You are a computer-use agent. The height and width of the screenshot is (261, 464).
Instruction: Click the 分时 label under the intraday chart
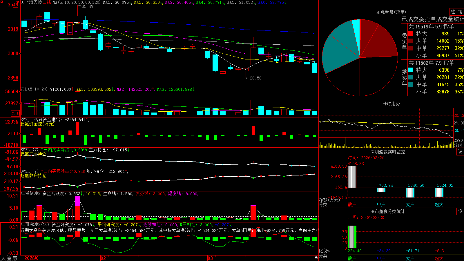tap(458, 145)
